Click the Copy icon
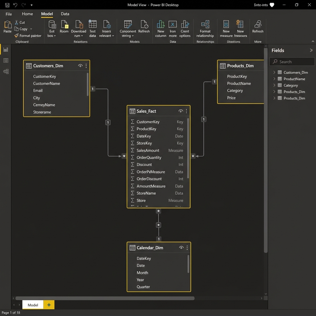 (x=16, y=29)
